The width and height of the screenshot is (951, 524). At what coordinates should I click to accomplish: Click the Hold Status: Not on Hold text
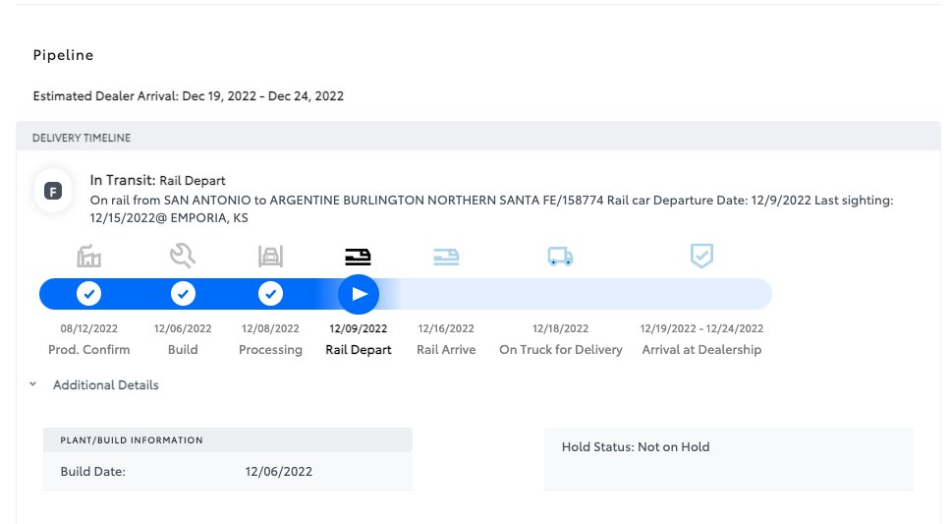[x=636, y=447]
